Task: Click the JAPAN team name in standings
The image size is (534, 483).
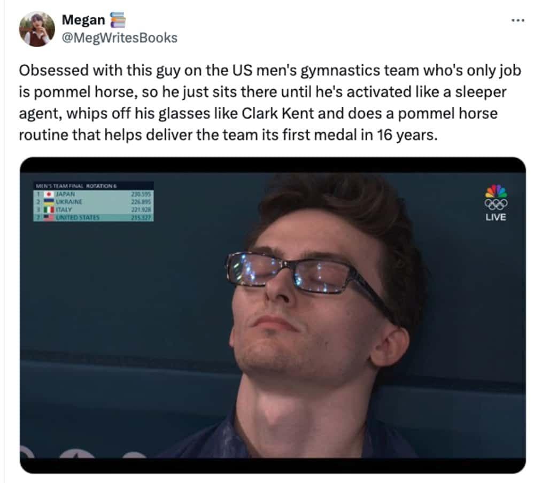Action: (x=65, y=194)
